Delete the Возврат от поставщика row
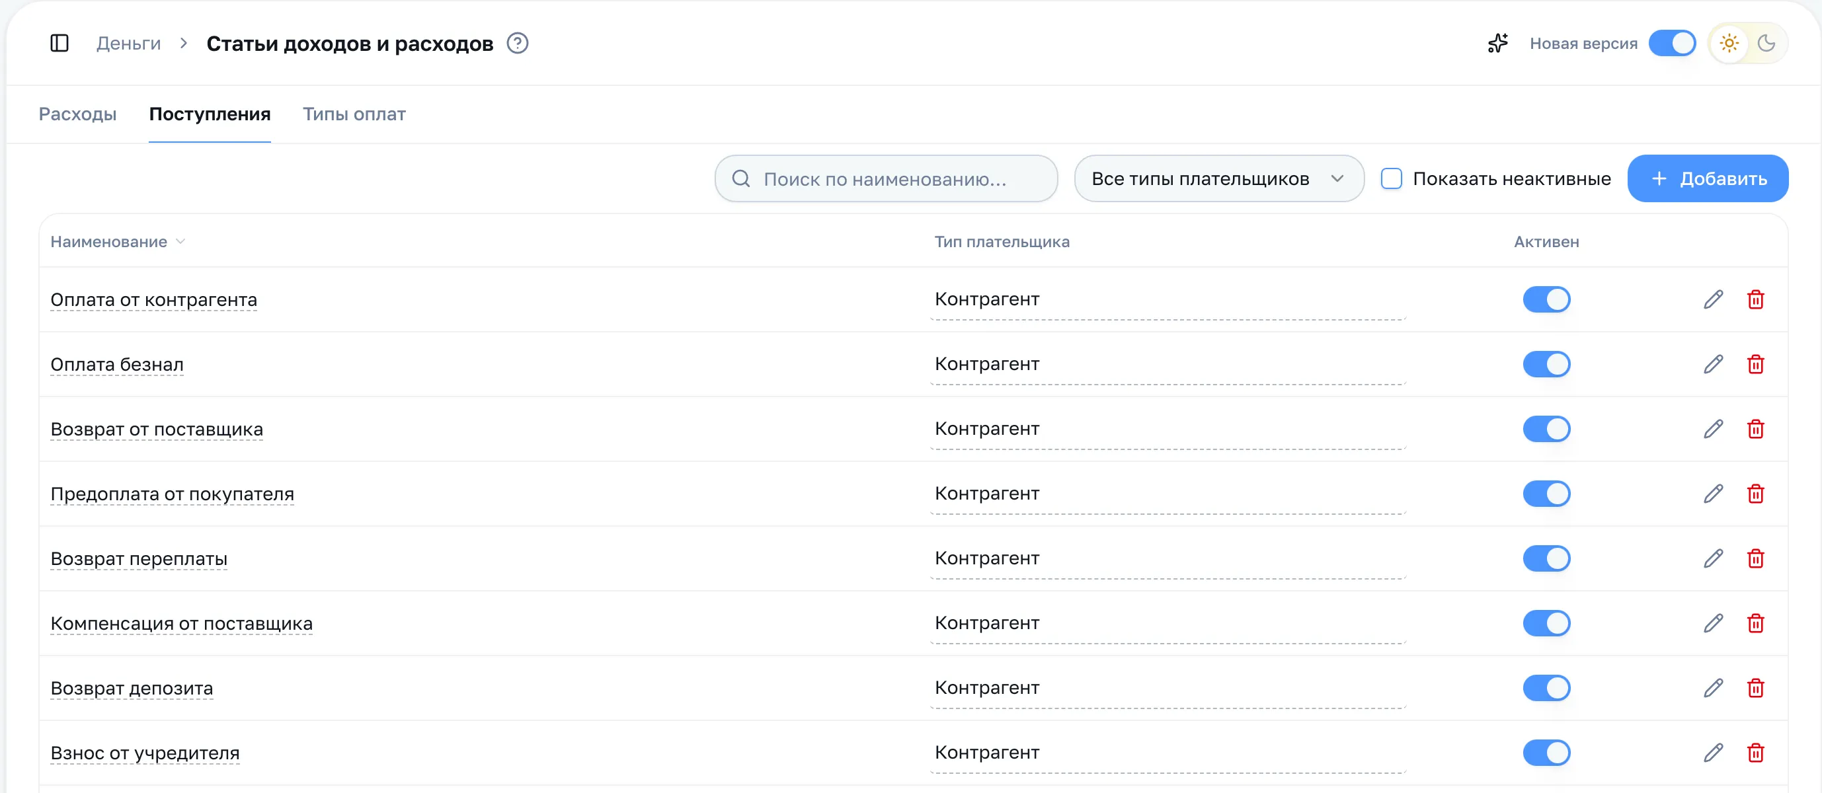This screenshot has width=1822, height=793. tap(1755, 429)
